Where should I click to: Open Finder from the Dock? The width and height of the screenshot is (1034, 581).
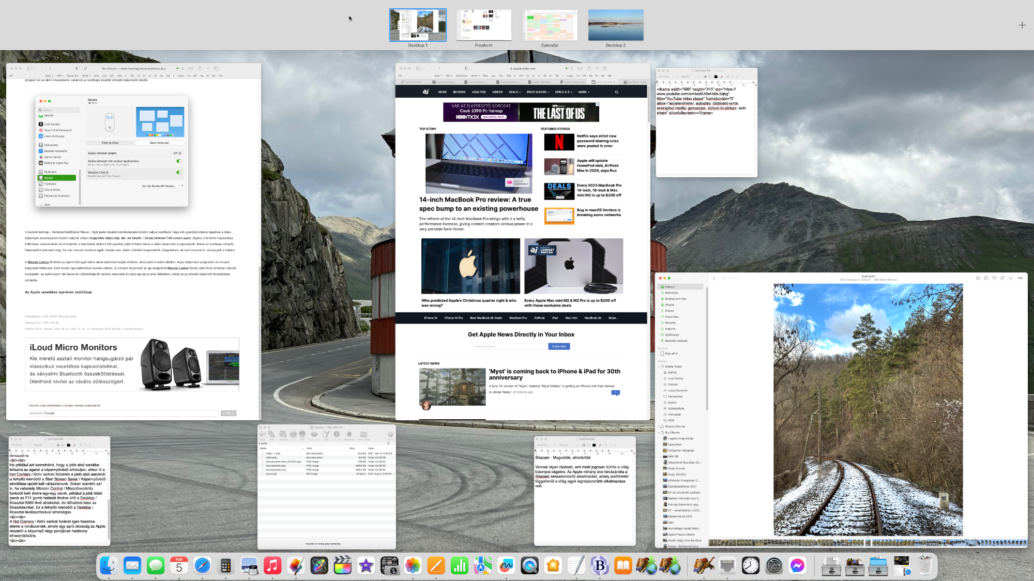click(109, 565)
